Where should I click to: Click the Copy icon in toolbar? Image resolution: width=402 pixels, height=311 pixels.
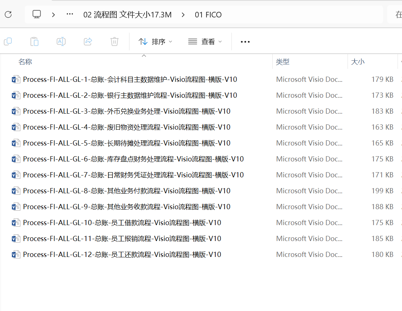pos(8,41)
